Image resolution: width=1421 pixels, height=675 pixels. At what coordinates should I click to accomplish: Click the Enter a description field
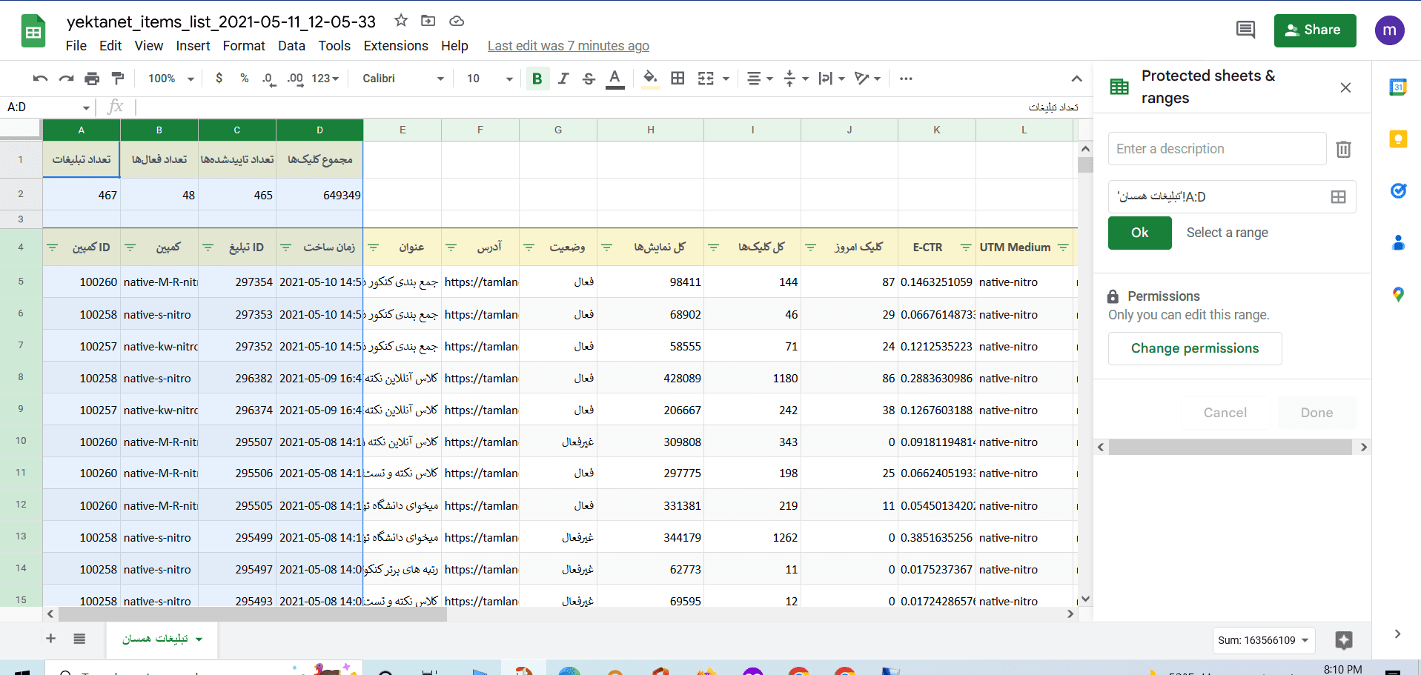[1217, 149]
